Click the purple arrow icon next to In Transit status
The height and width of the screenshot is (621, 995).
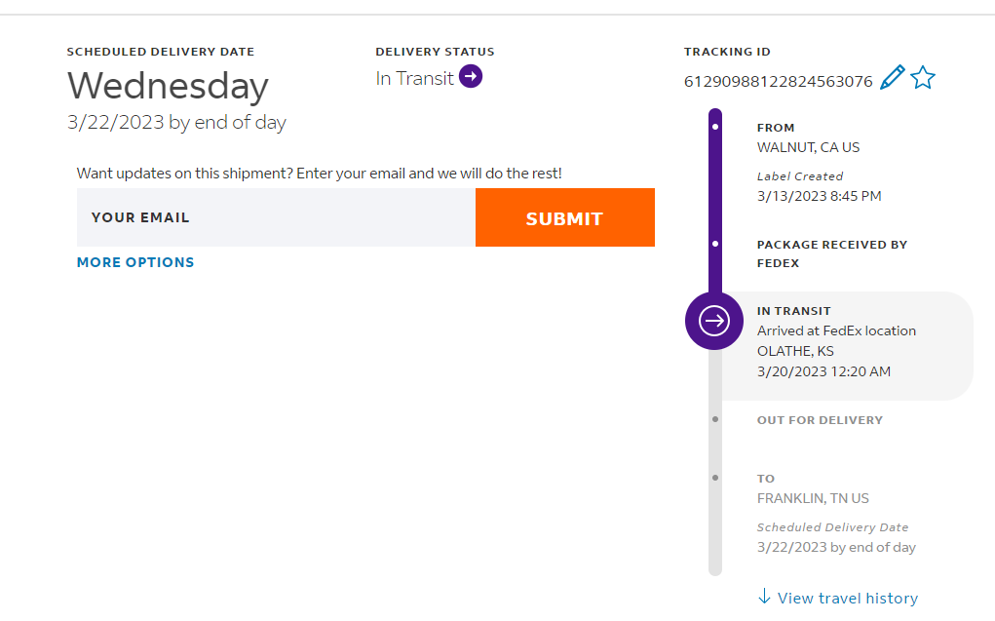tap(471, 77)
